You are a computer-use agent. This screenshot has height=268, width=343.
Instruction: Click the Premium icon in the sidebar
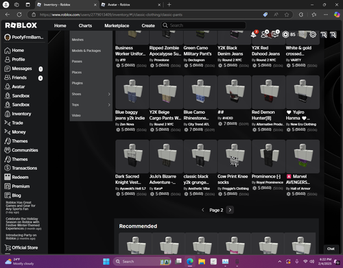[x=8, y=186]
